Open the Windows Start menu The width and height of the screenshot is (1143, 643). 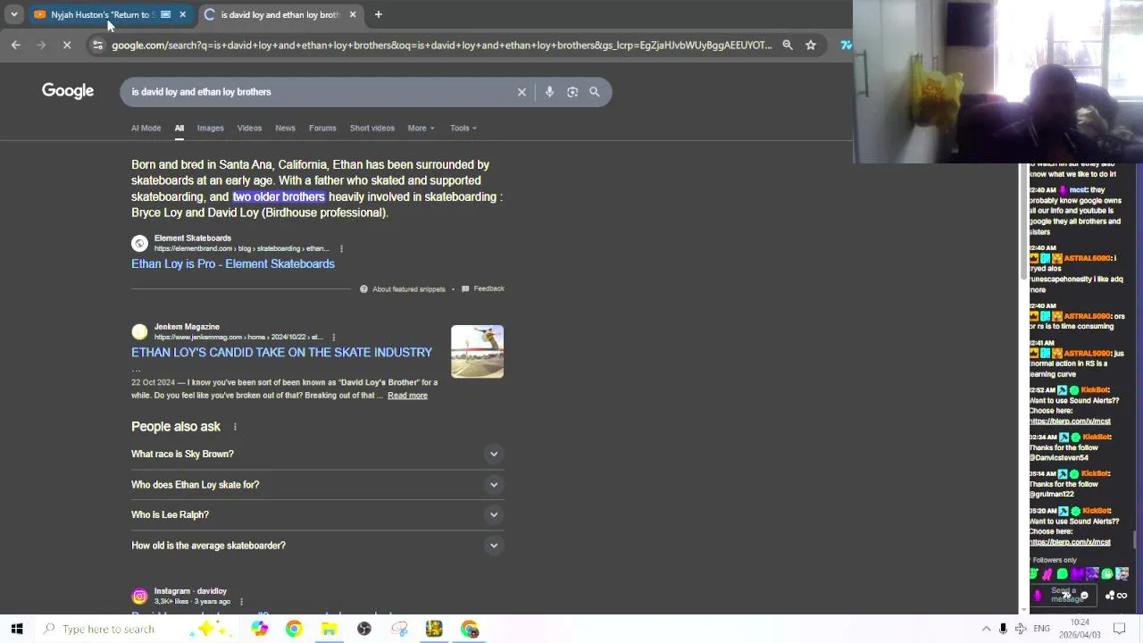pyautogui.click(x=17, y=629)
